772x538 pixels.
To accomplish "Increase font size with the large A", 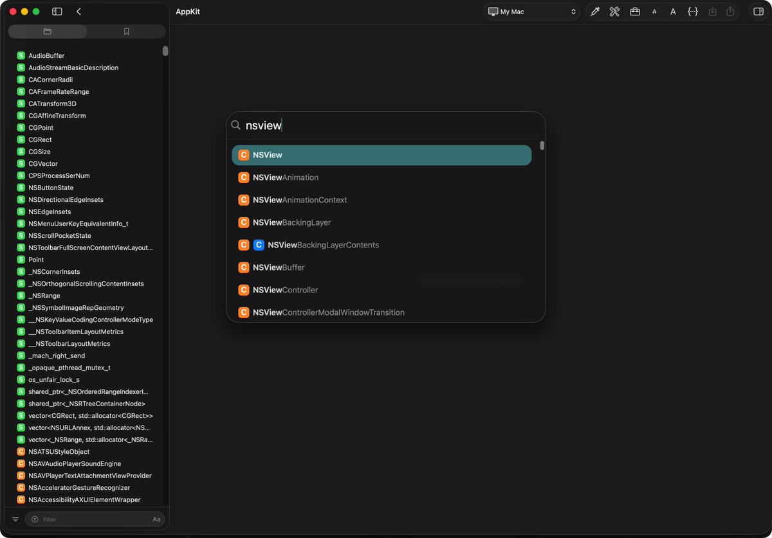I will (673, 12).
